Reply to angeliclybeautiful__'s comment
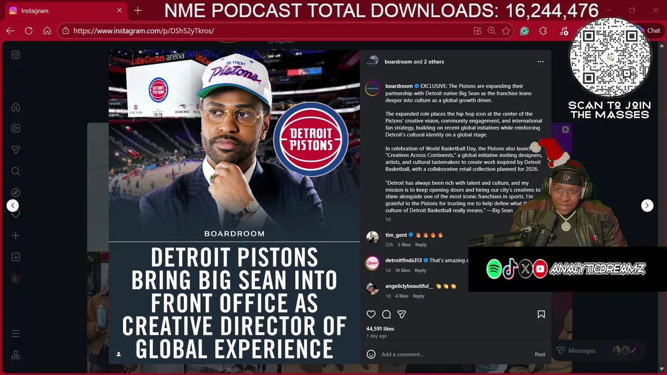Image resolution: width=667 pixels, height=375 pixels. click(418, 296)
